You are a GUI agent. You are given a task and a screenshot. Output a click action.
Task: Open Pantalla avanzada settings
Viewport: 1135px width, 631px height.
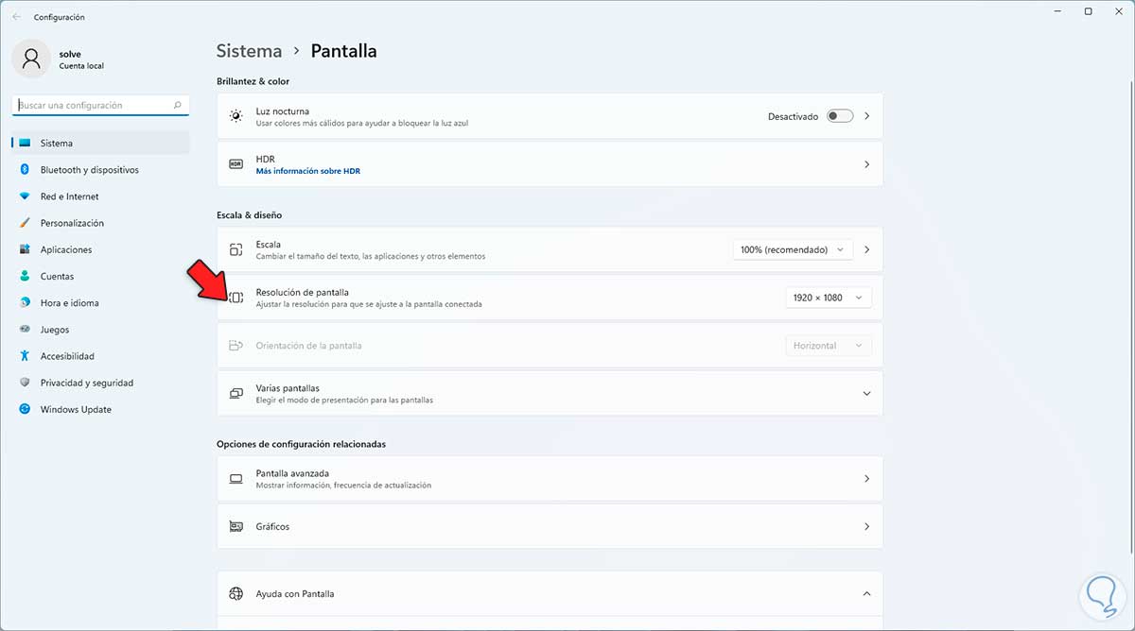(x=549, y=479)
